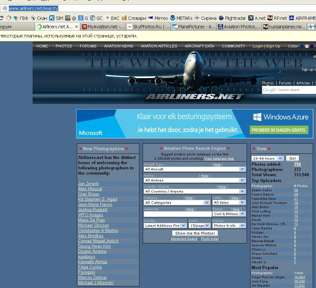Open the Flightradar bookmark

(x=232, y=18)
